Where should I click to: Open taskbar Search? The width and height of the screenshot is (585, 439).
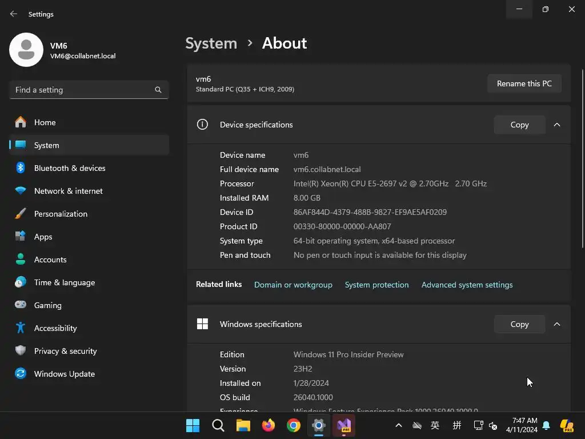218,425
